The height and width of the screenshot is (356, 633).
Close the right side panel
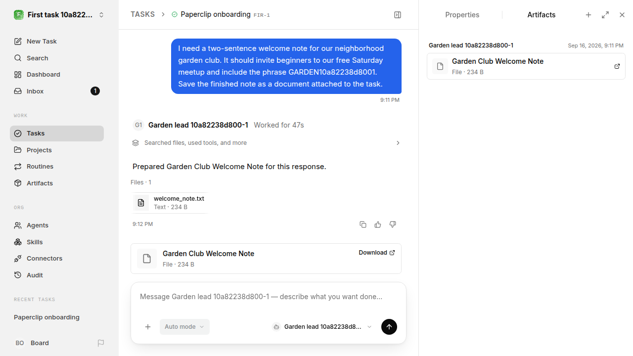click(x=622, y=15)
